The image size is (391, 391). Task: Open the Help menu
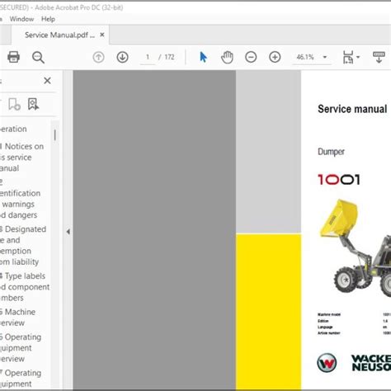(x=48, y=19)
